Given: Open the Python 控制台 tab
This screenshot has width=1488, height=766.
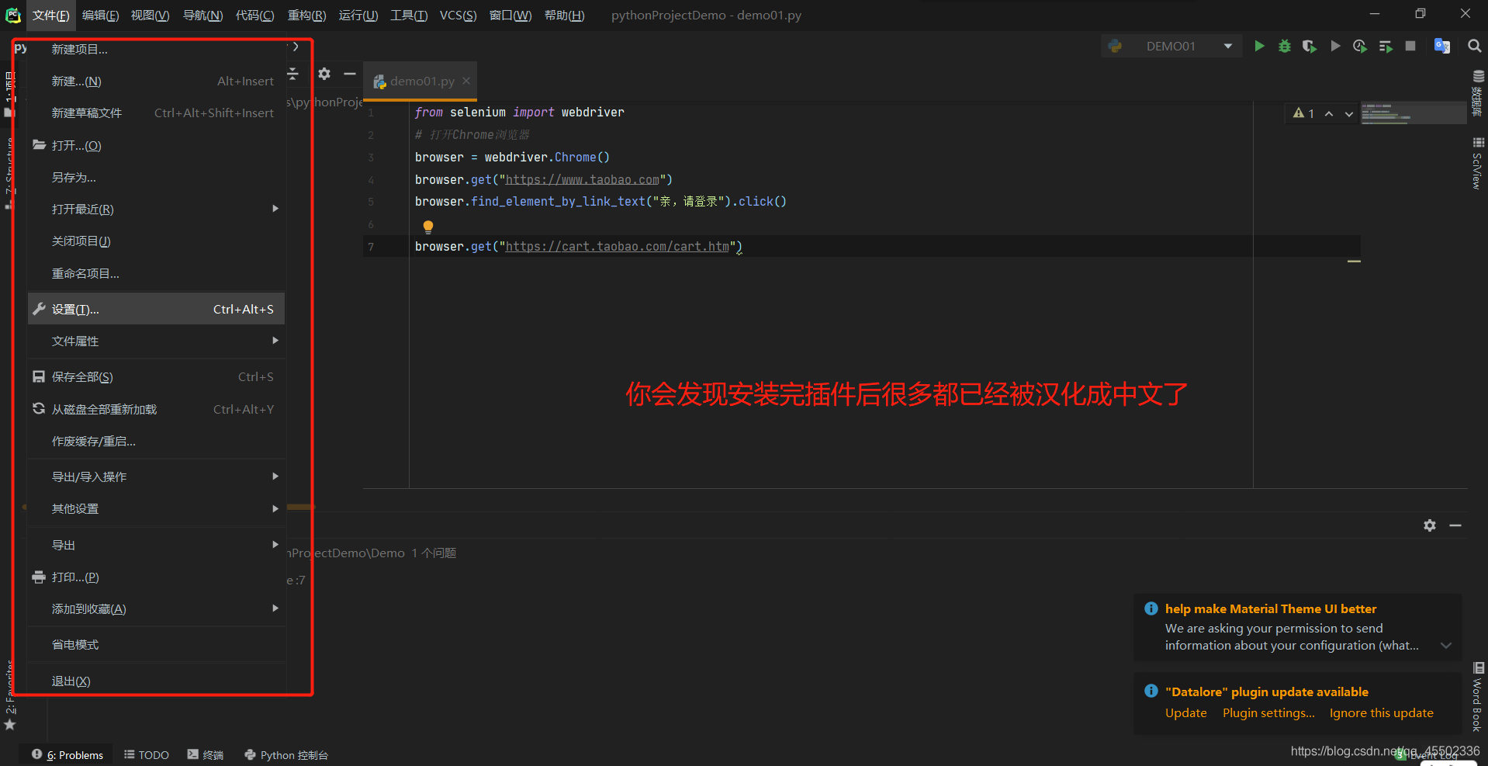Looking at the screenshot, I should [x=286, y=754].
